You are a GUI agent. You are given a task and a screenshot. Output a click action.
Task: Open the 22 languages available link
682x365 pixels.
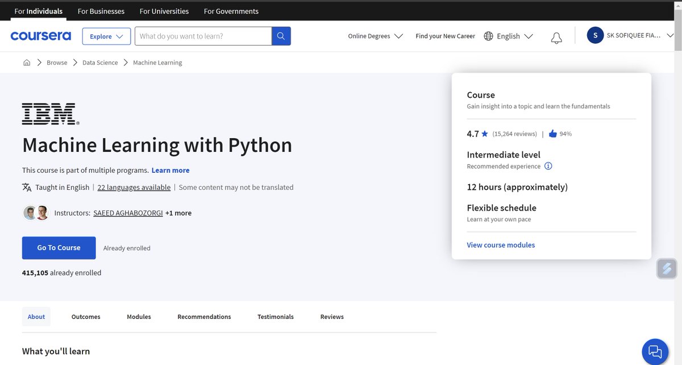134,187
